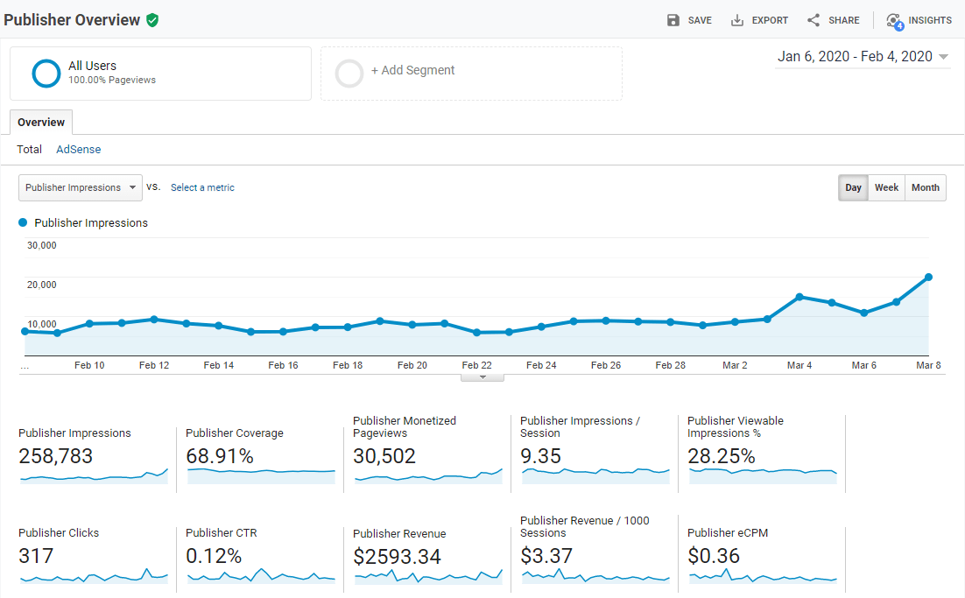
Task: Click Select a metric link
Action: pyautogui.click(x=202, y=187)
